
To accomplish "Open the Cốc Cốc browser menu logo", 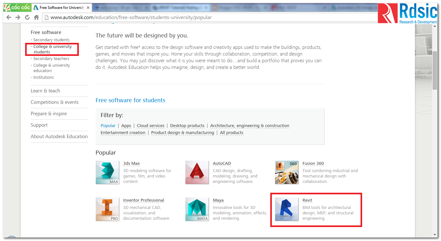I will [17, 8].
